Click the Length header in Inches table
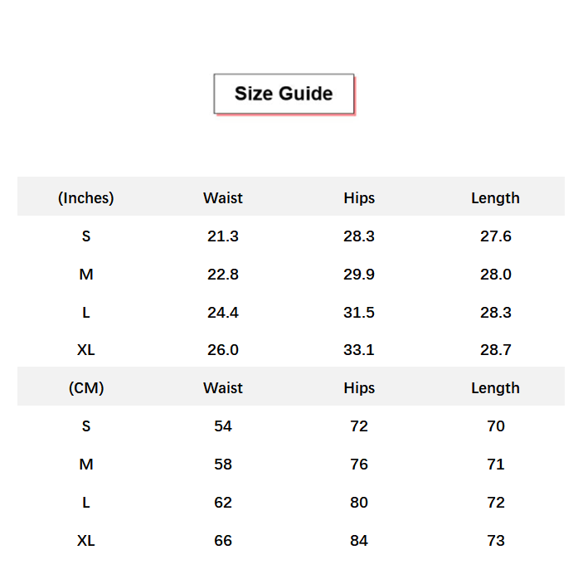Screen dimensions: 583x579 coord(495,197)
